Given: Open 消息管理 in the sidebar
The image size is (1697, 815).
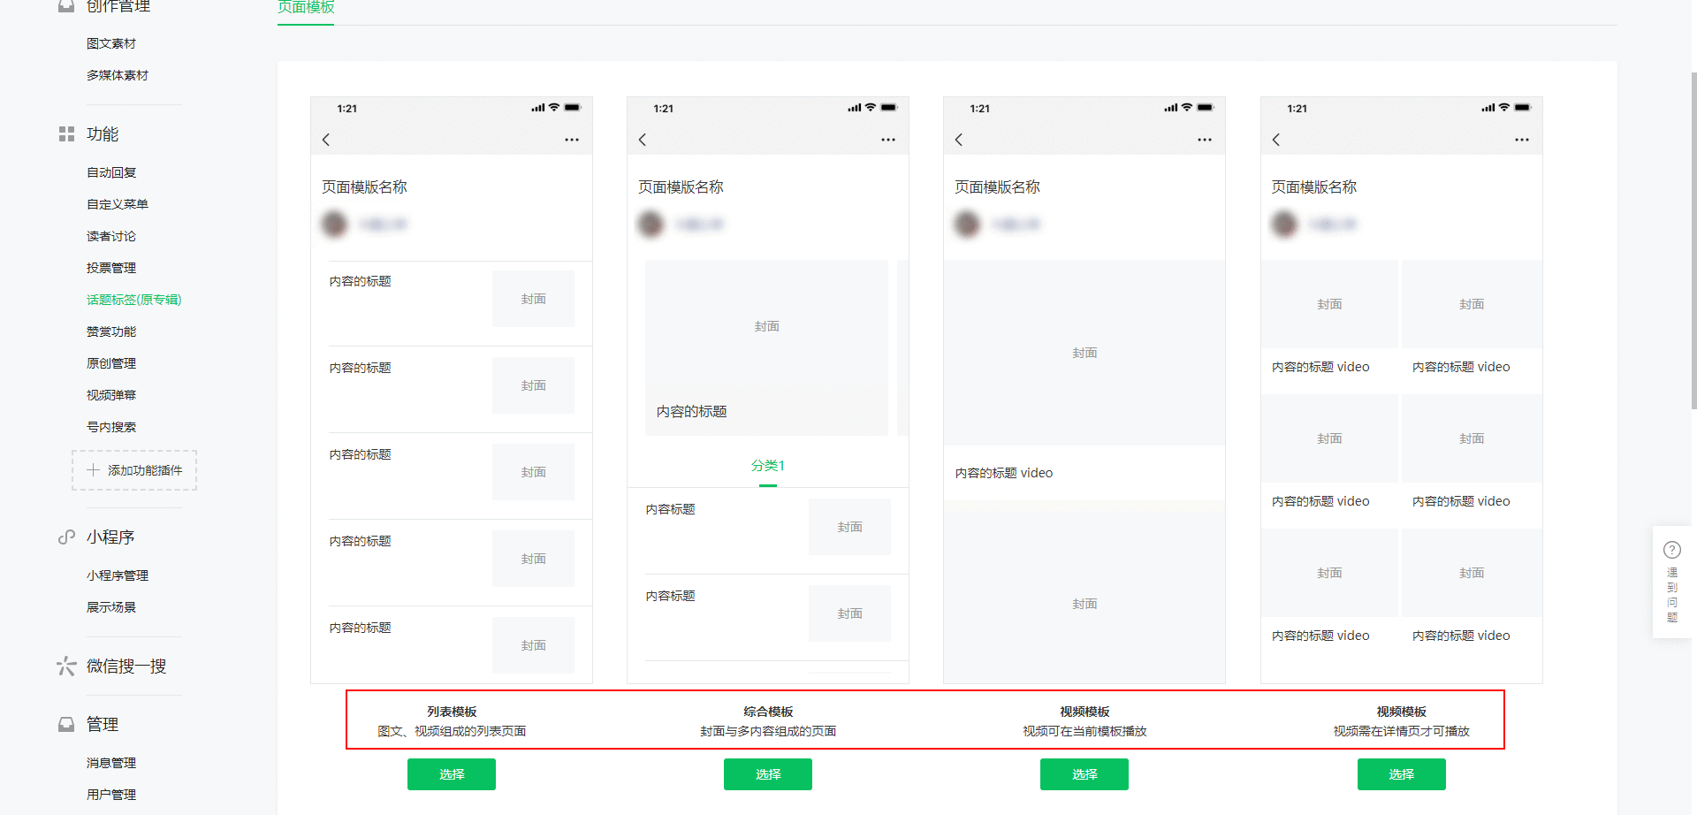Looking at the screenshot, I should coord(111,762).
